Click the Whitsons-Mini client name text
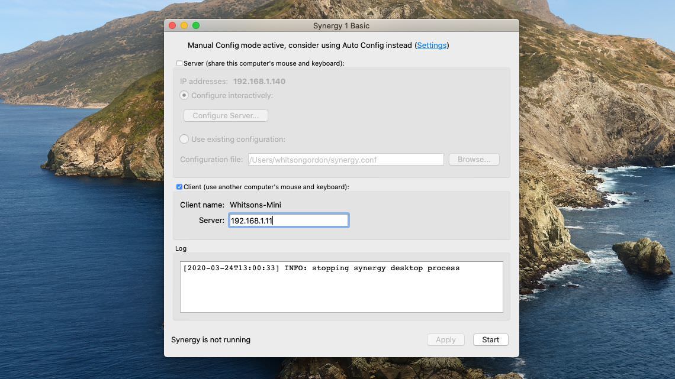This screenshot has width=675, height=379. (255, 205)
